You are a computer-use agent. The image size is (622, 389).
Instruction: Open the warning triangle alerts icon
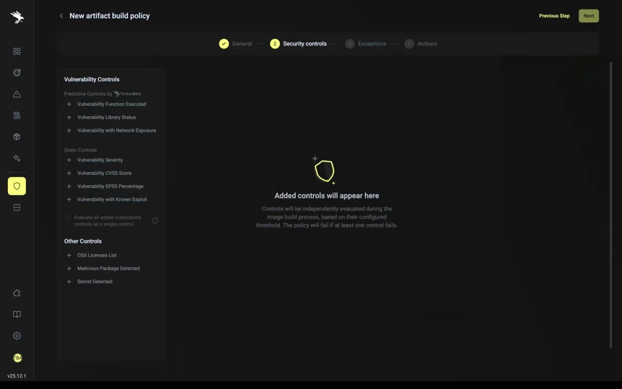click(x=17, y=94)
